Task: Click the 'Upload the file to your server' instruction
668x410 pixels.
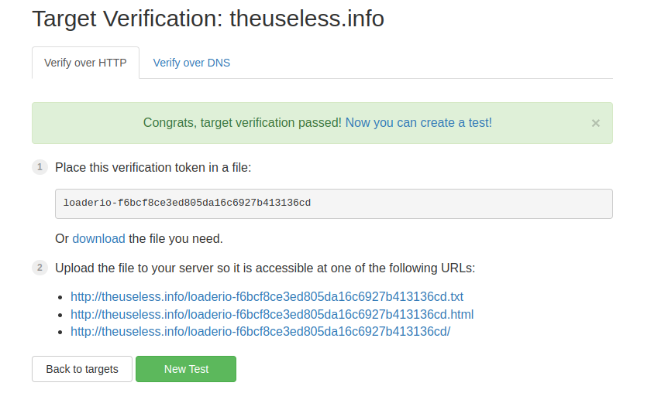Action: click(264, 268)
